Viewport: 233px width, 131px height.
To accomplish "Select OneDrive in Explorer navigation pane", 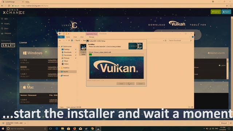I will pyautogui.click(x=66, y=68).
